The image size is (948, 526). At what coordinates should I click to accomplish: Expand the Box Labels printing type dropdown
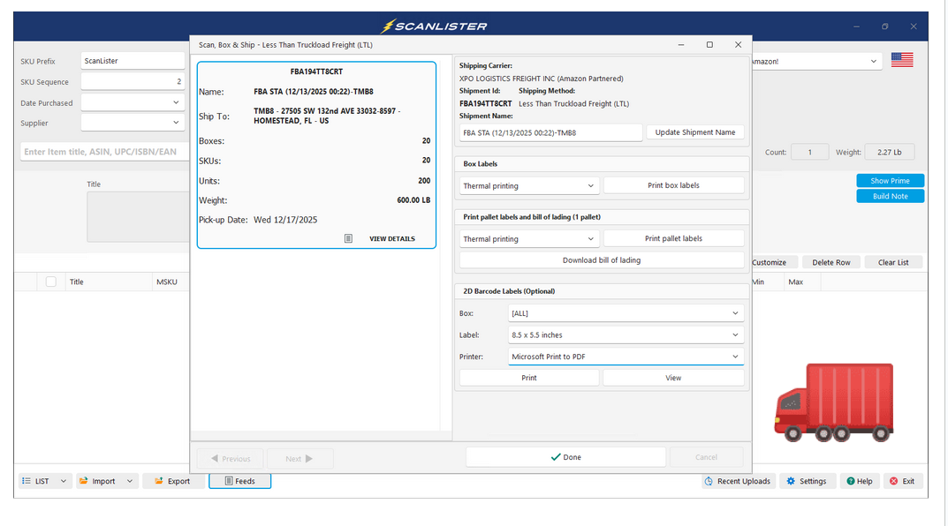click(529, 186)
